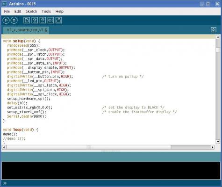Click the 'turn on pullup' comment
Image resolution: width=222 pixels, height=187 pixels.
(x=123, y=77)
